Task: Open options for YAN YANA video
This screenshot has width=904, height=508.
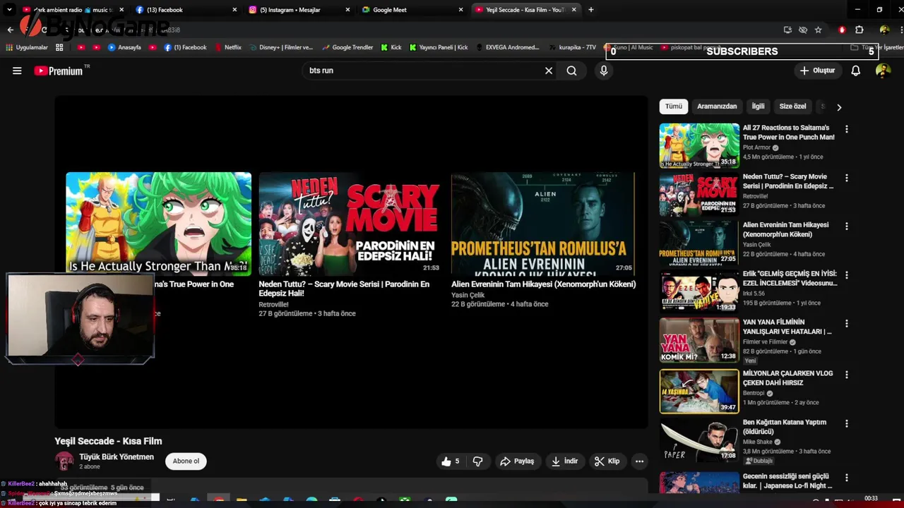Action: [846, 324]
